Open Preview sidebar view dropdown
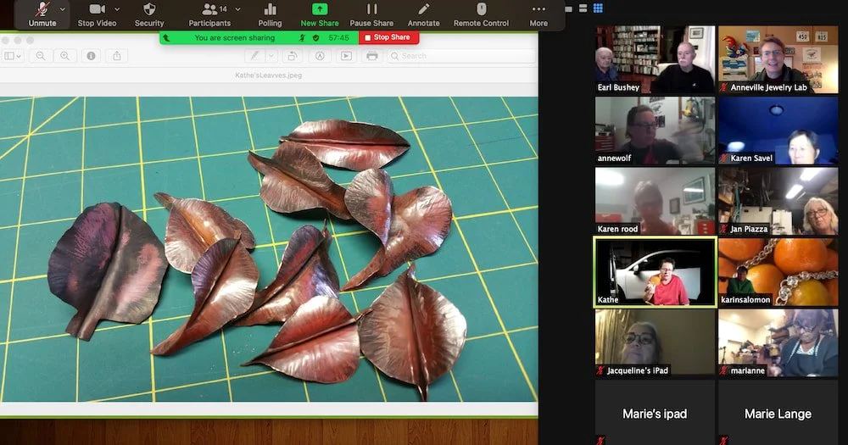Image resolution: width=848 pixels, height=445 pixels. [13, 56]
